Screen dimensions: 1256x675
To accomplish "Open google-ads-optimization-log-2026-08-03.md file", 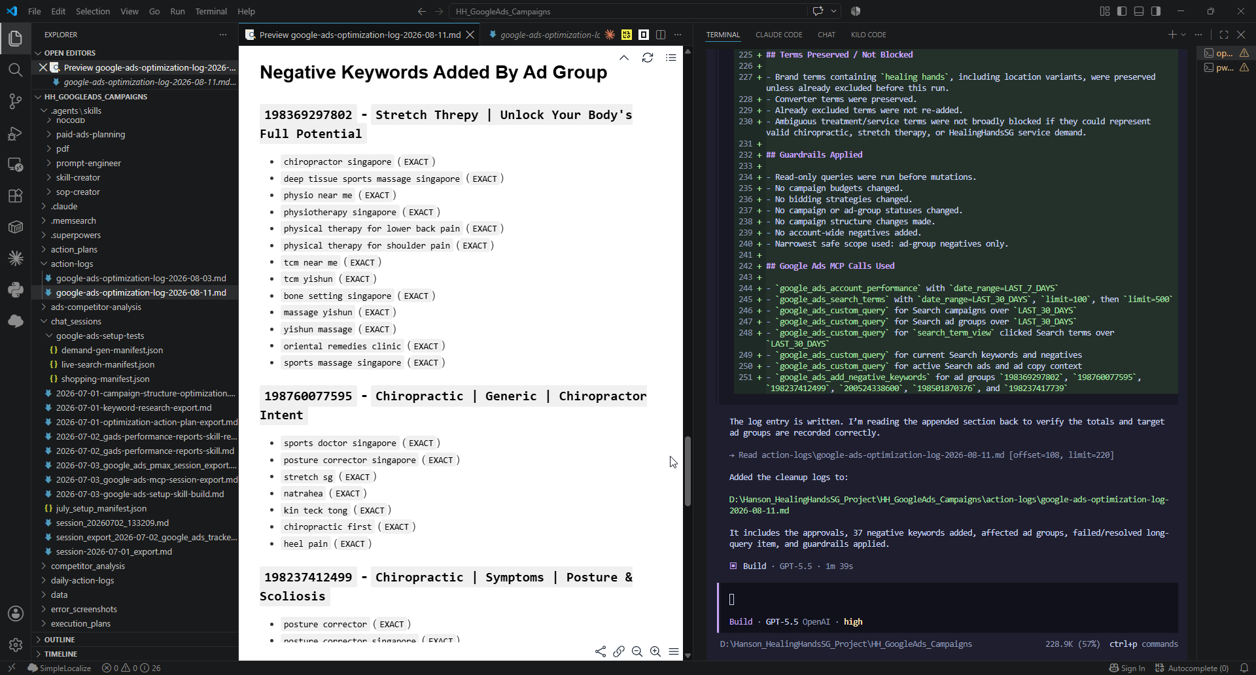I will pyautogui.click(x=141, y=278).
